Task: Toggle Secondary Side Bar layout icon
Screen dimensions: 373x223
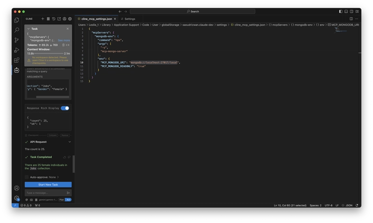Action: pyautogui.click(x=352, y=11)
